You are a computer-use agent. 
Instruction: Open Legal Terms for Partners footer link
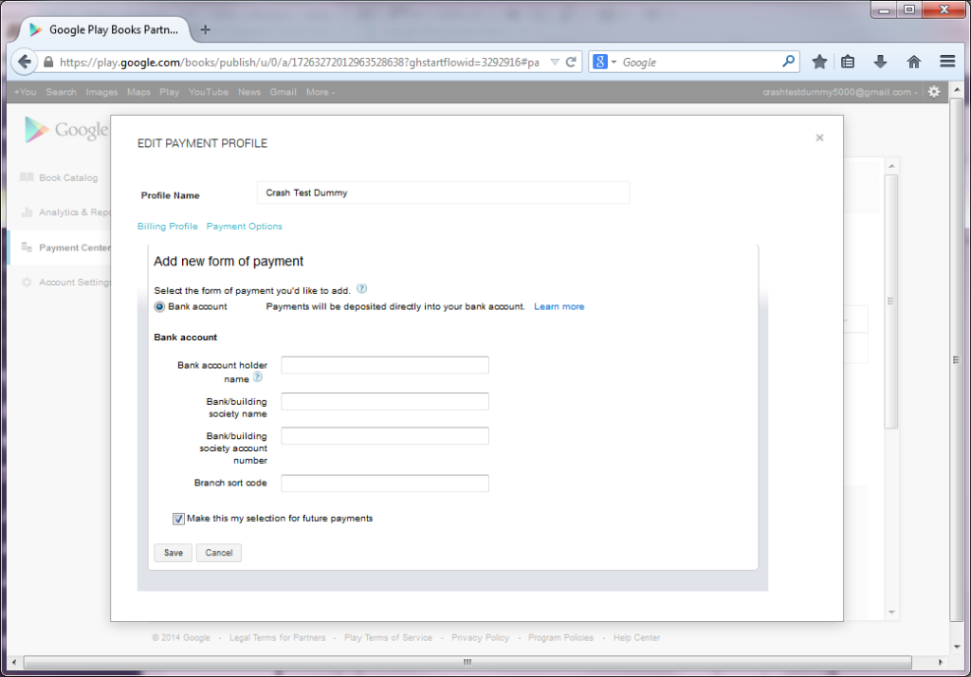pyautogui.click(x=278, y=637)
